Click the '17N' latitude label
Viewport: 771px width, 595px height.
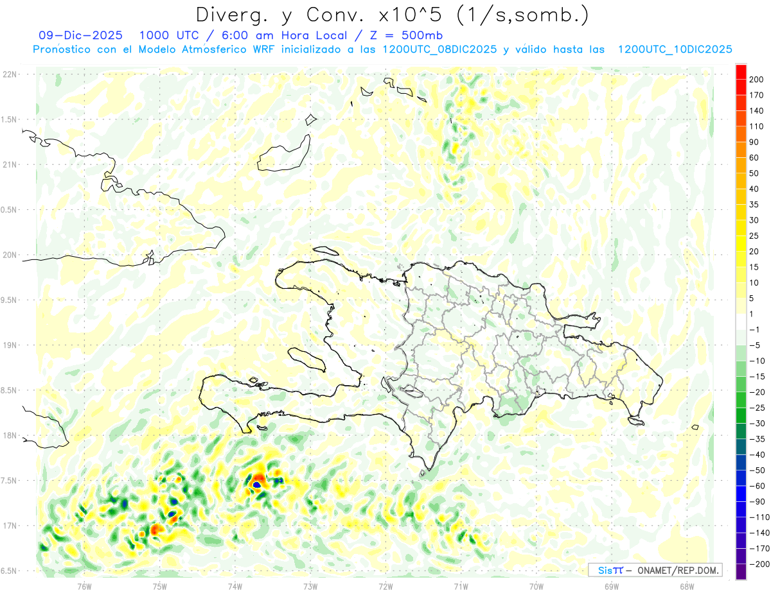pos(10,526)
